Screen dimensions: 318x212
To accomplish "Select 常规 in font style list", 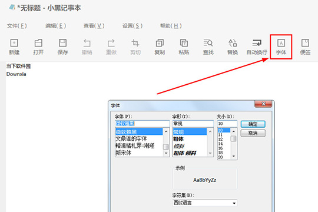I will (190, 132).
